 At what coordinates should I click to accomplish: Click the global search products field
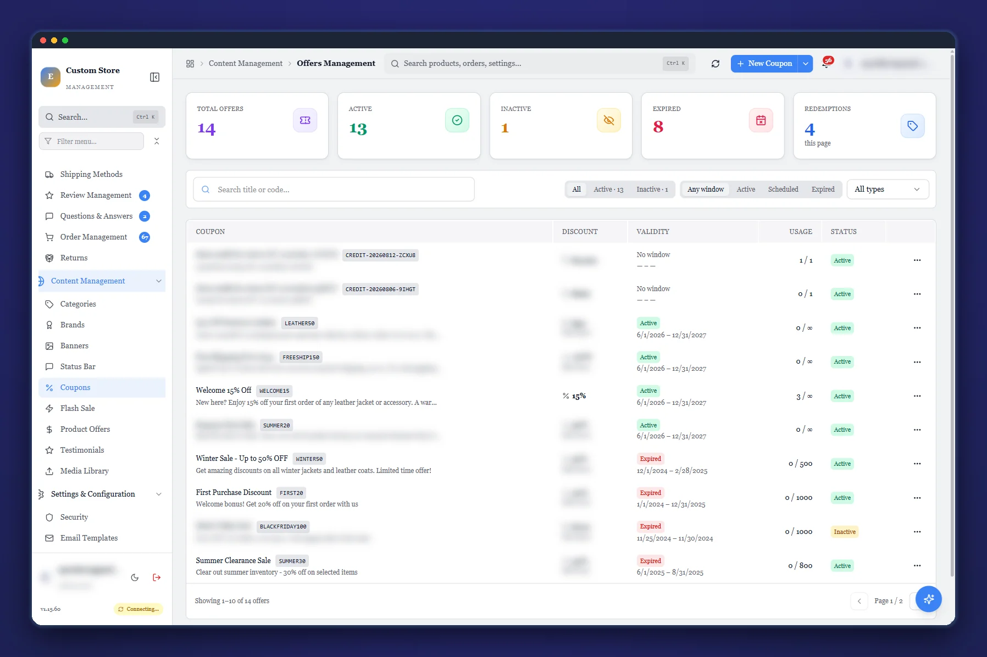[x=540, y=64]
